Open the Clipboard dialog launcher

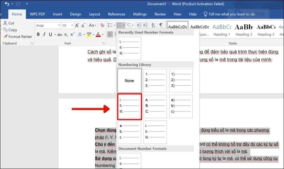point(32,43)
